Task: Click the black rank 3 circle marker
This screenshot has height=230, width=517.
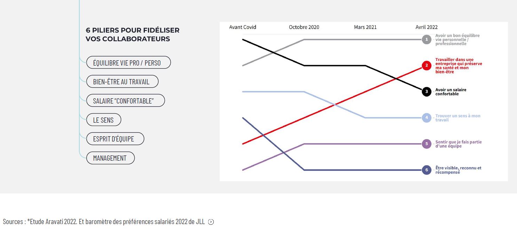Action: point(426,92)
